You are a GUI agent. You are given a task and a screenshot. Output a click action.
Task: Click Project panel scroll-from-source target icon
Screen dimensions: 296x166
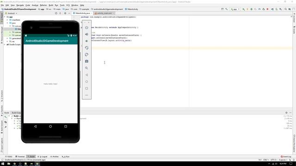(x=56, y=13)
